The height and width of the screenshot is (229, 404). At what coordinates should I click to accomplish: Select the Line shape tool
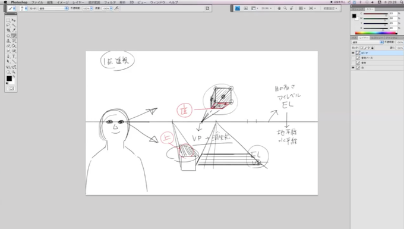[x=14, y=61]
